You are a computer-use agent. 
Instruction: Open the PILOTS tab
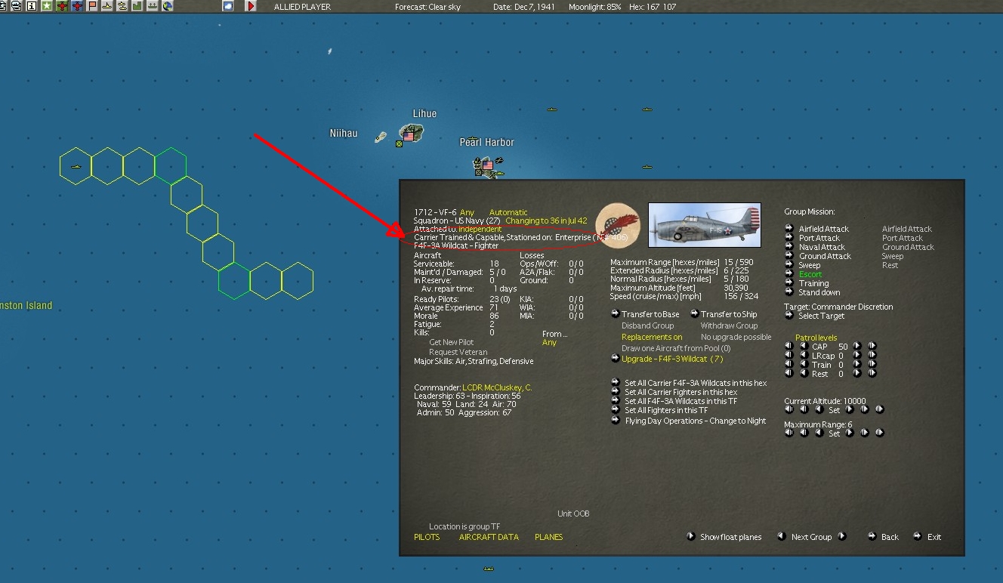point(427,537)
